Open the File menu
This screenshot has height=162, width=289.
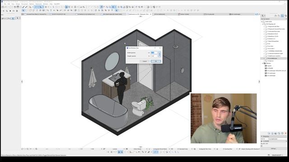click(x=5, y=4)
